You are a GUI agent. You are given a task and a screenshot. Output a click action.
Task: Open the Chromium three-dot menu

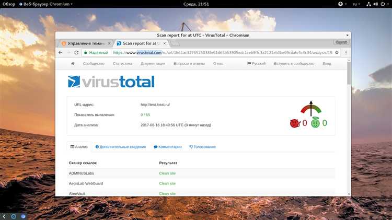[x=346, y=52]
